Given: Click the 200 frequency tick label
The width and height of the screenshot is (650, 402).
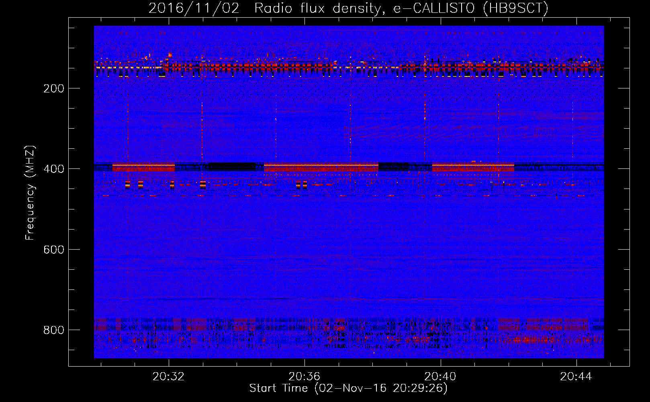Looking at the screenshot, I should pos(54,88).
